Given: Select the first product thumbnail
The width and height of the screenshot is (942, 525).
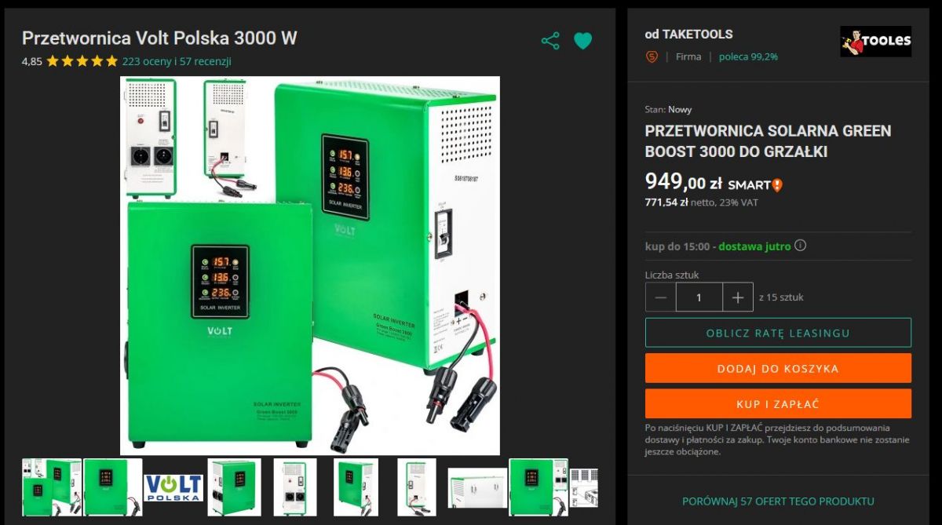Looking at the screenshot, I should coord(52,487).
